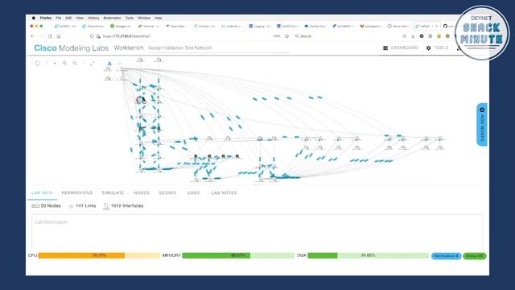
Task: Switch to the Swagger UI browser tab
Action: point(121,26)
